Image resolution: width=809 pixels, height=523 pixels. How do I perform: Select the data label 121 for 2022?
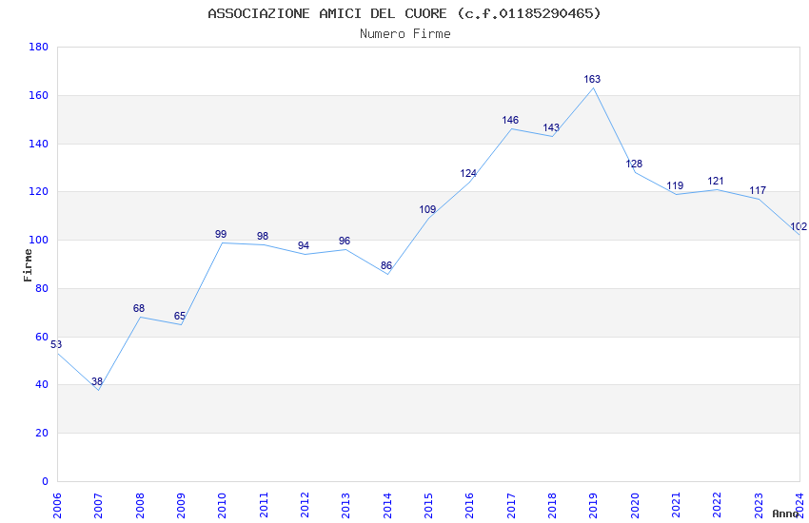716,181
